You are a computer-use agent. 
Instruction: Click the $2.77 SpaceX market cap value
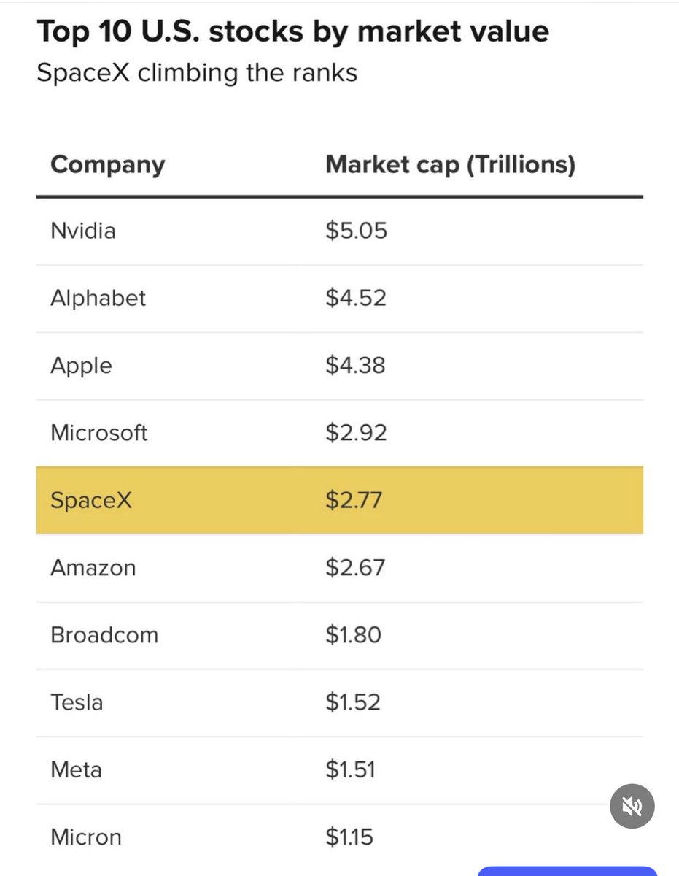[x=354, y=500]
